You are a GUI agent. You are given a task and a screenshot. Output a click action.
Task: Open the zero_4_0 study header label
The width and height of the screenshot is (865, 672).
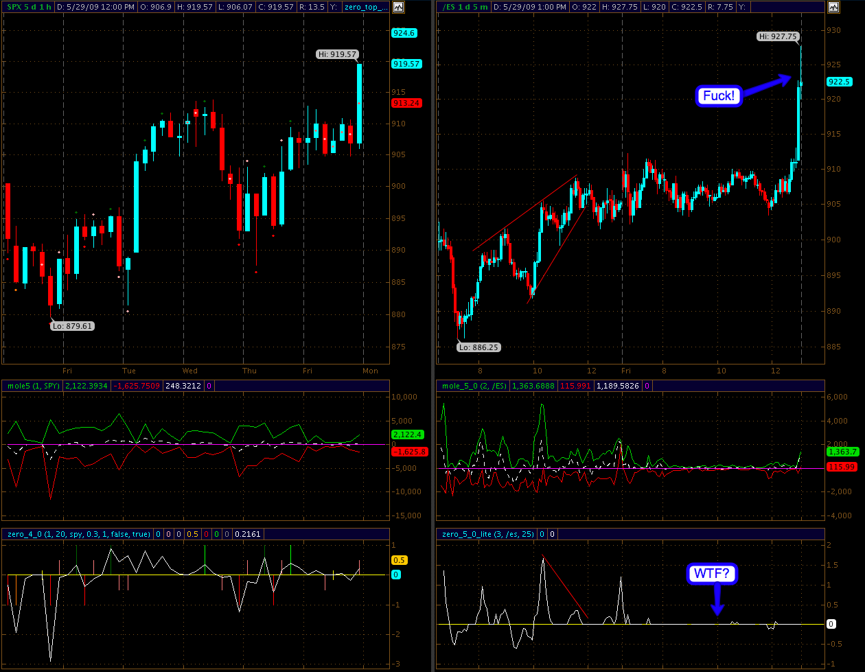click(x=76, y=534)
